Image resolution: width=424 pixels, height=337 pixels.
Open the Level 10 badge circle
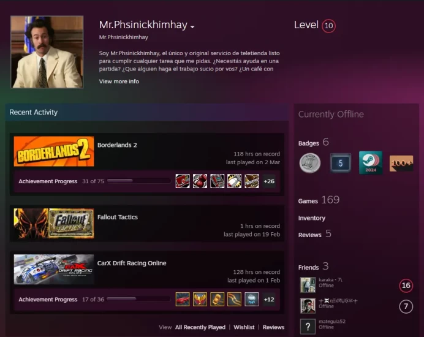(328, 26)
